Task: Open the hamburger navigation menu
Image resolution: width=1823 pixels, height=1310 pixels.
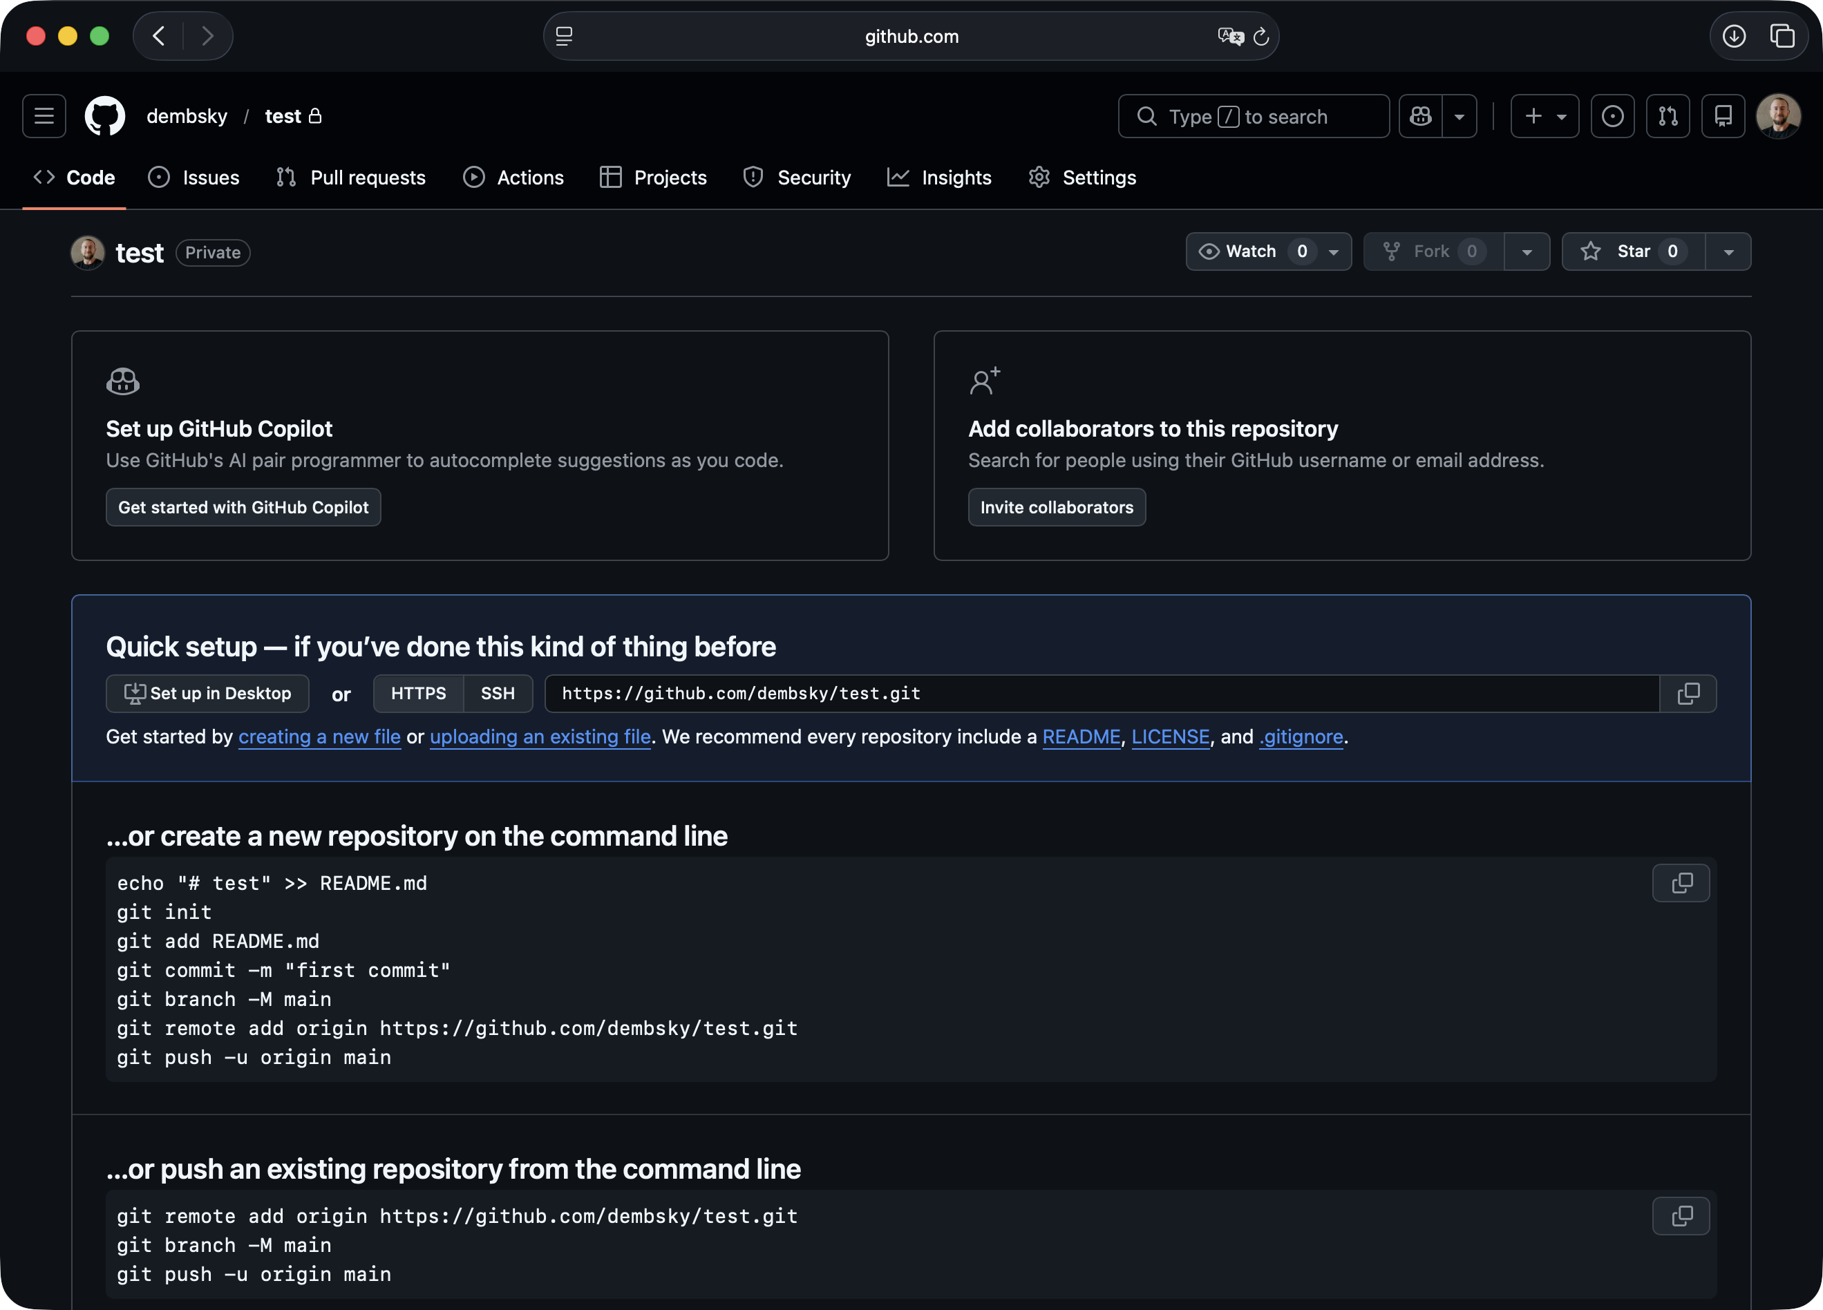Action: [x=44, y=115]
